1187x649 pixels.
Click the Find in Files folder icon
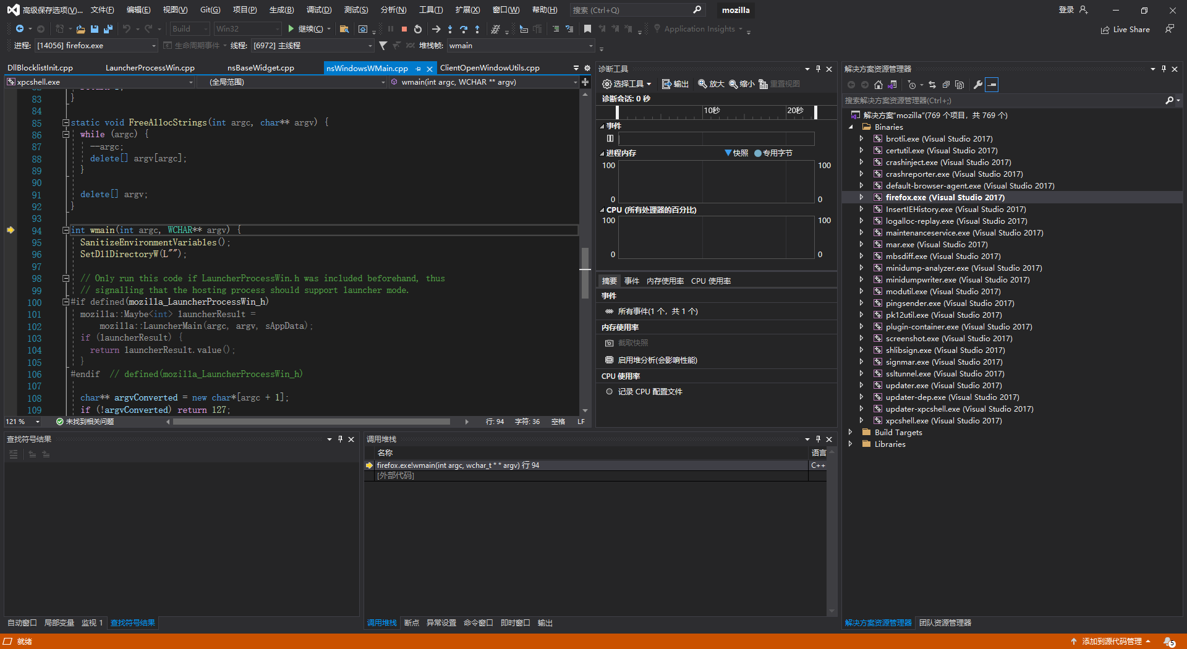pyautogui.click(x=344, y=29)
